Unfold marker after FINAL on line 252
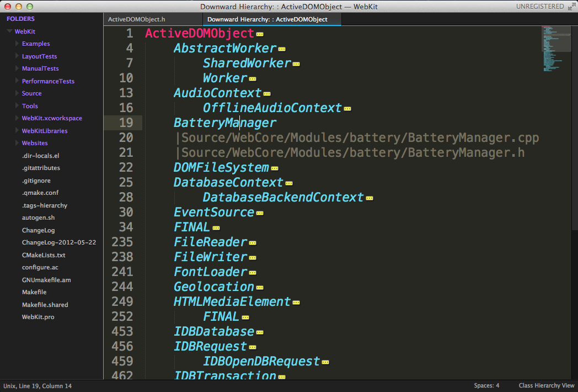 [x=245, y=317]
